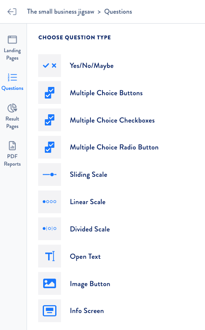Select the Divided Scale icon
This screenshot has width=205, height=330.
pos(49,229)
